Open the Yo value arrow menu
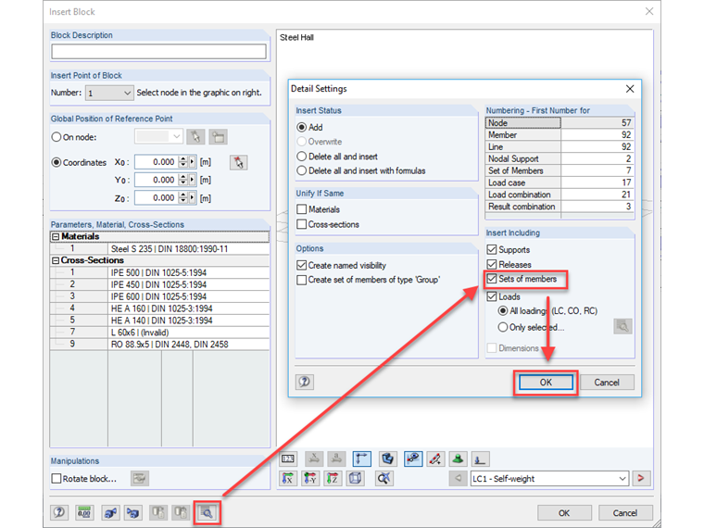 (192, 180)
